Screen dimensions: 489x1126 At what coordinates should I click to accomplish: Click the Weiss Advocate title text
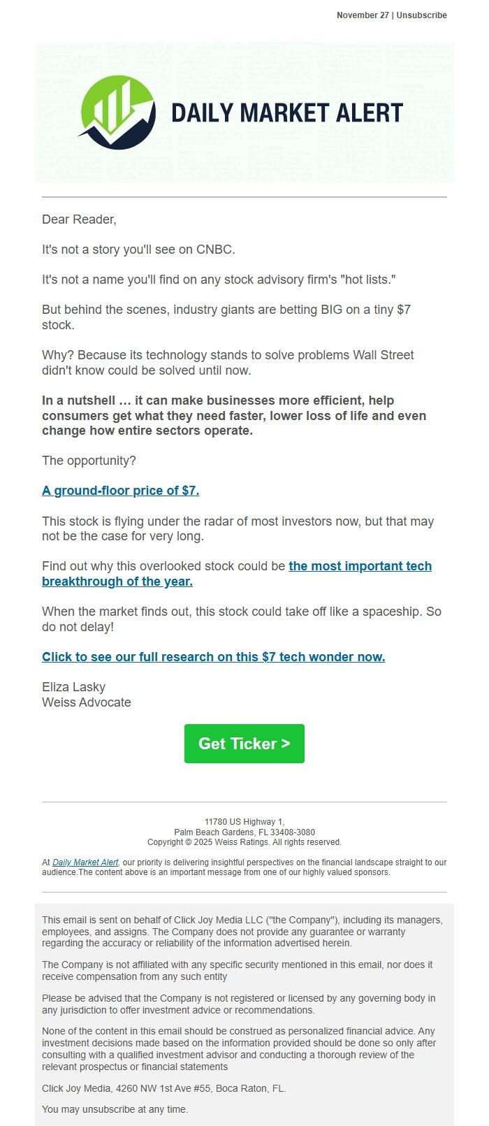[85, 702]
